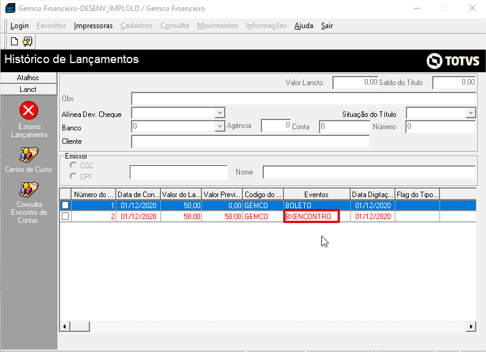Click row number 2 cell
The image size is (486, 352).
[93, 216]
